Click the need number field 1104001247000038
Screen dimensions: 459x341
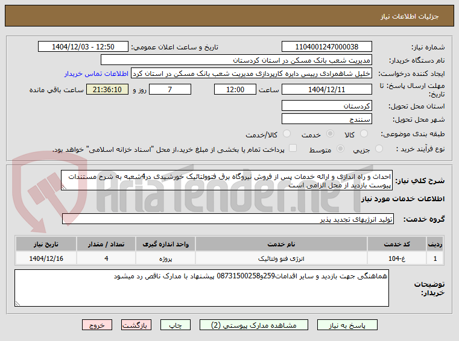(327, 46)
